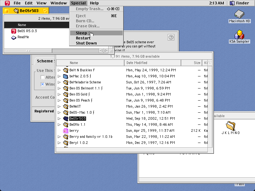Expand the BeNeXT folder triangle

(59, 106)
